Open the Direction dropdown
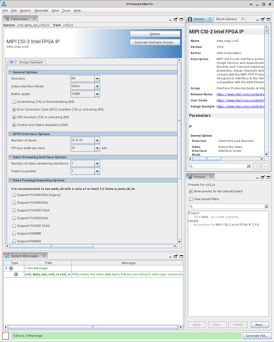The image size is (274, 342). (x=97, y=79)
